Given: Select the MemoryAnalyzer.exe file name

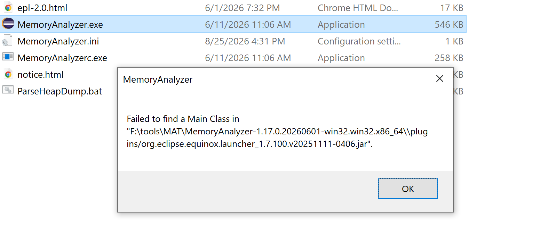Looking at the screenshot, I should (60, 24).
